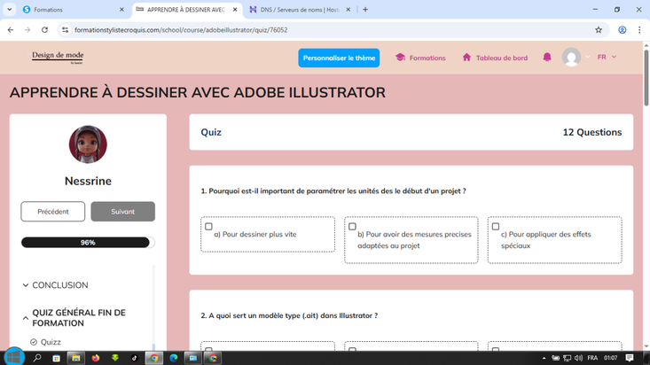This screenshot has height=365, width=650.
Task: View site information icon in address bar
Action: coord(65,30)
